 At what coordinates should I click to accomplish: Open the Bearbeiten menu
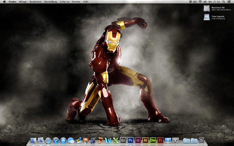36,2
